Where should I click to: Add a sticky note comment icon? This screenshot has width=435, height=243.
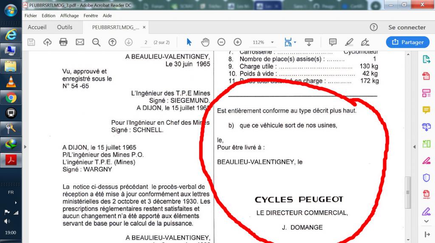(333, 42)
